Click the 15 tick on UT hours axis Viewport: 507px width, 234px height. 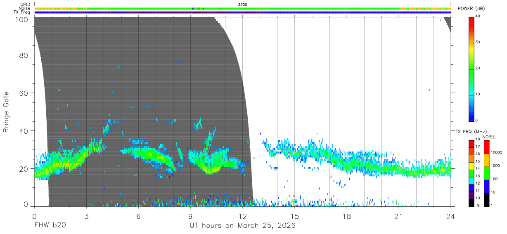coord(295,216)
